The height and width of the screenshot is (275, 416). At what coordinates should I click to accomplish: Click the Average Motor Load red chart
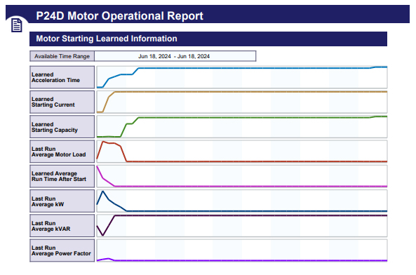click(x=242, y=152)
